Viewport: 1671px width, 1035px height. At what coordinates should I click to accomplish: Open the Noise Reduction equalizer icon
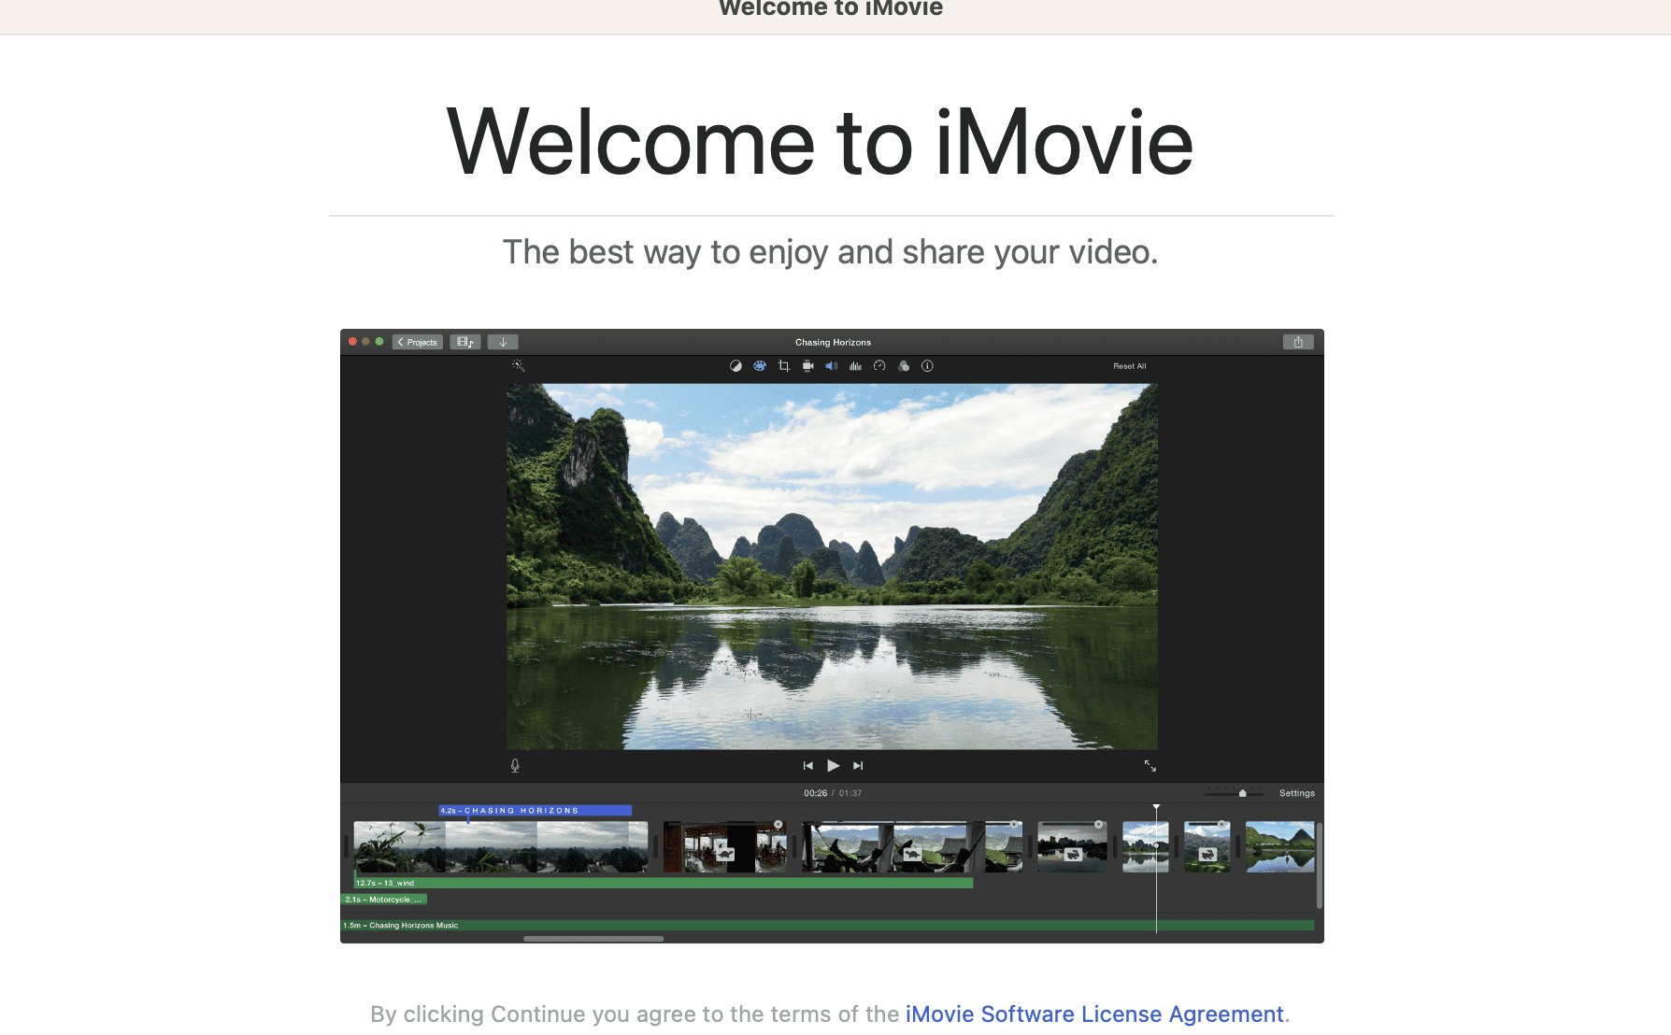[855, 365]
